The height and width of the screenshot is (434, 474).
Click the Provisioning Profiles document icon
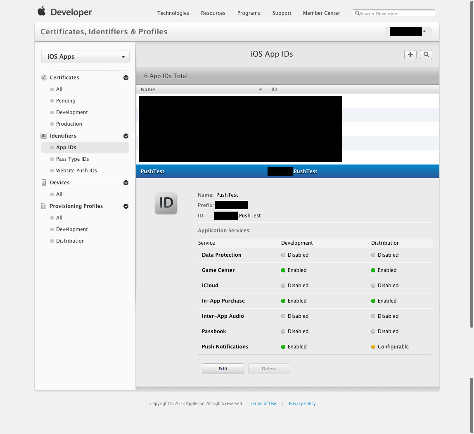point(44,206)
